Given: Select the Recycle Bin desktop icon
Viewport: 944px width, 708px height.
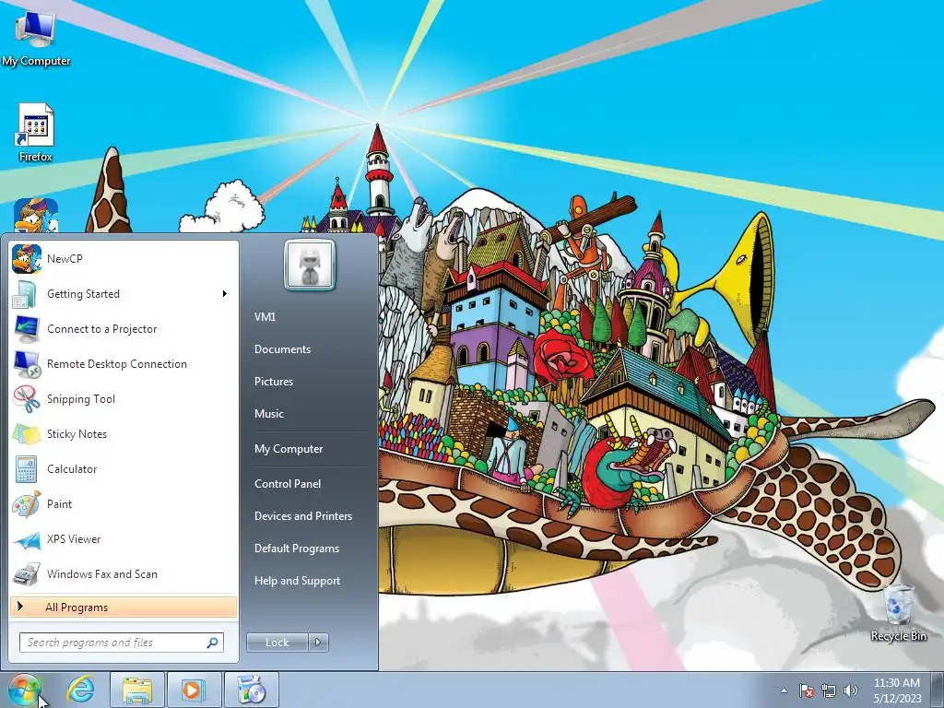Looking at the screenshot, I should tap(899, 612).
